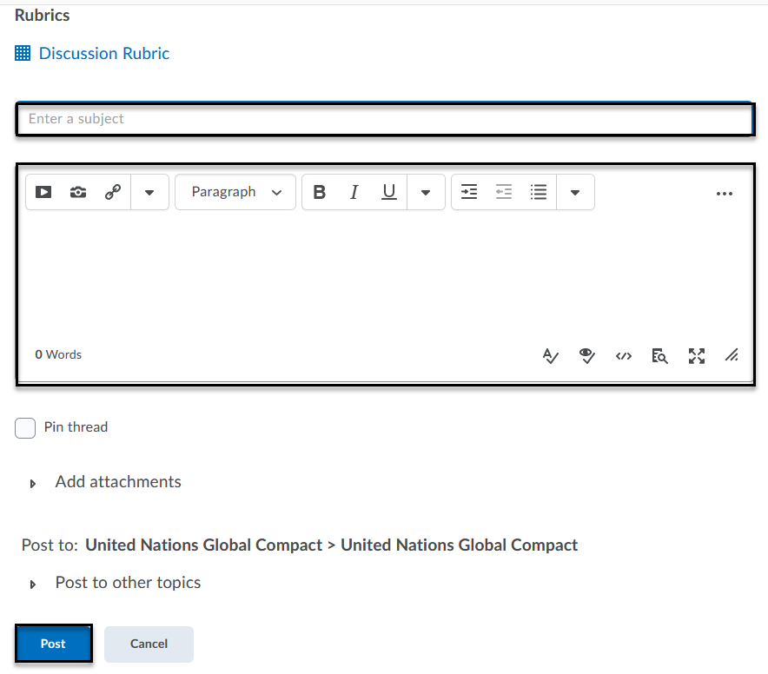The image size is (768, 674).
Task: Open the HTML source code editor
Action: [623, 355]
